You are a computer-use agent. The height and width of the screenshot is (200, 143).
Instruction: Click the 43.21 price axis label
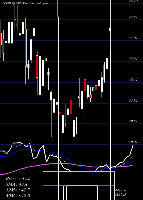pyautogui.click(x=133, y=59)
